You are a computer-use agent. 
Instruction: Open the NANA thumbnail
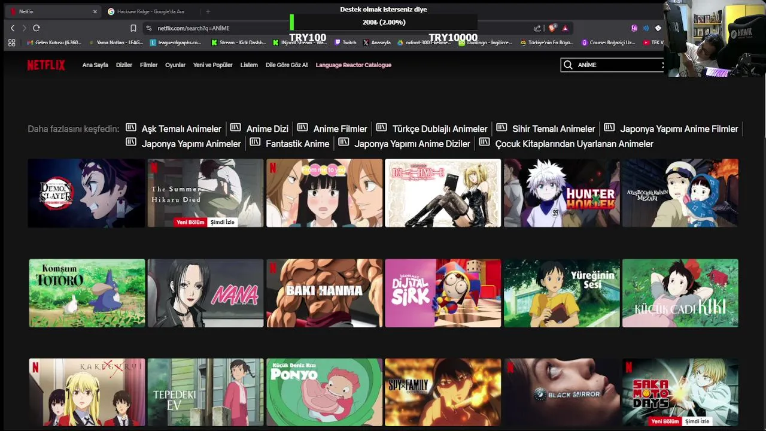click(x=205, y=293)
